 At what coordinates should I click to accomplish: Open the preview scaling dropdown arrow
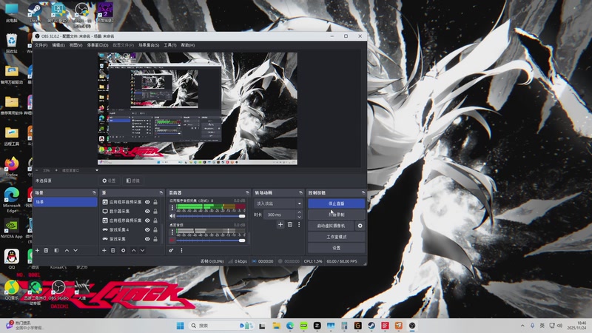[97, 170]
